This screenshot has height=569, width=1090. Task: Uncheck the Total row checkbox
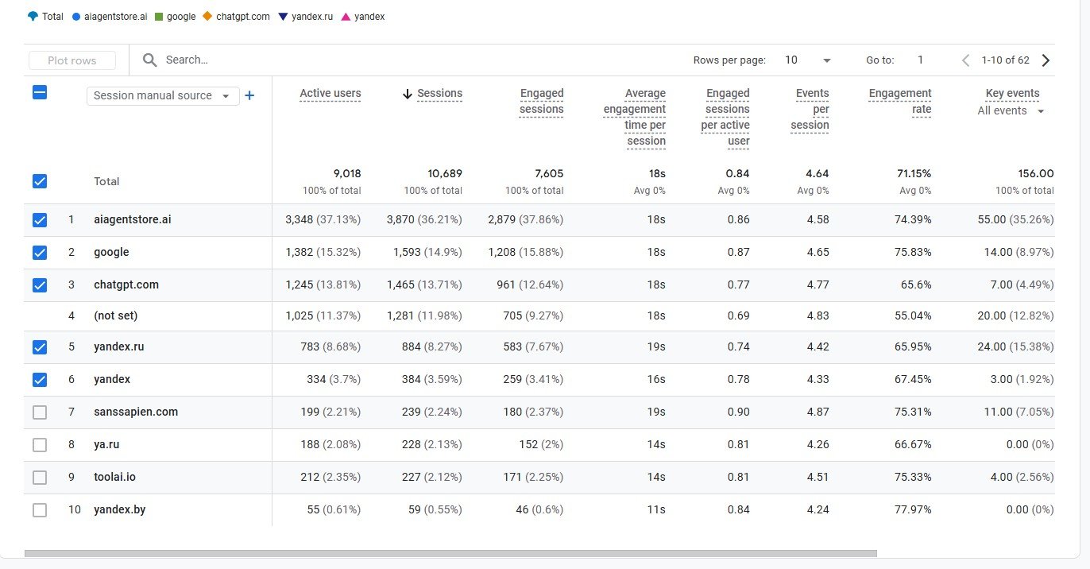click(40, 181)
